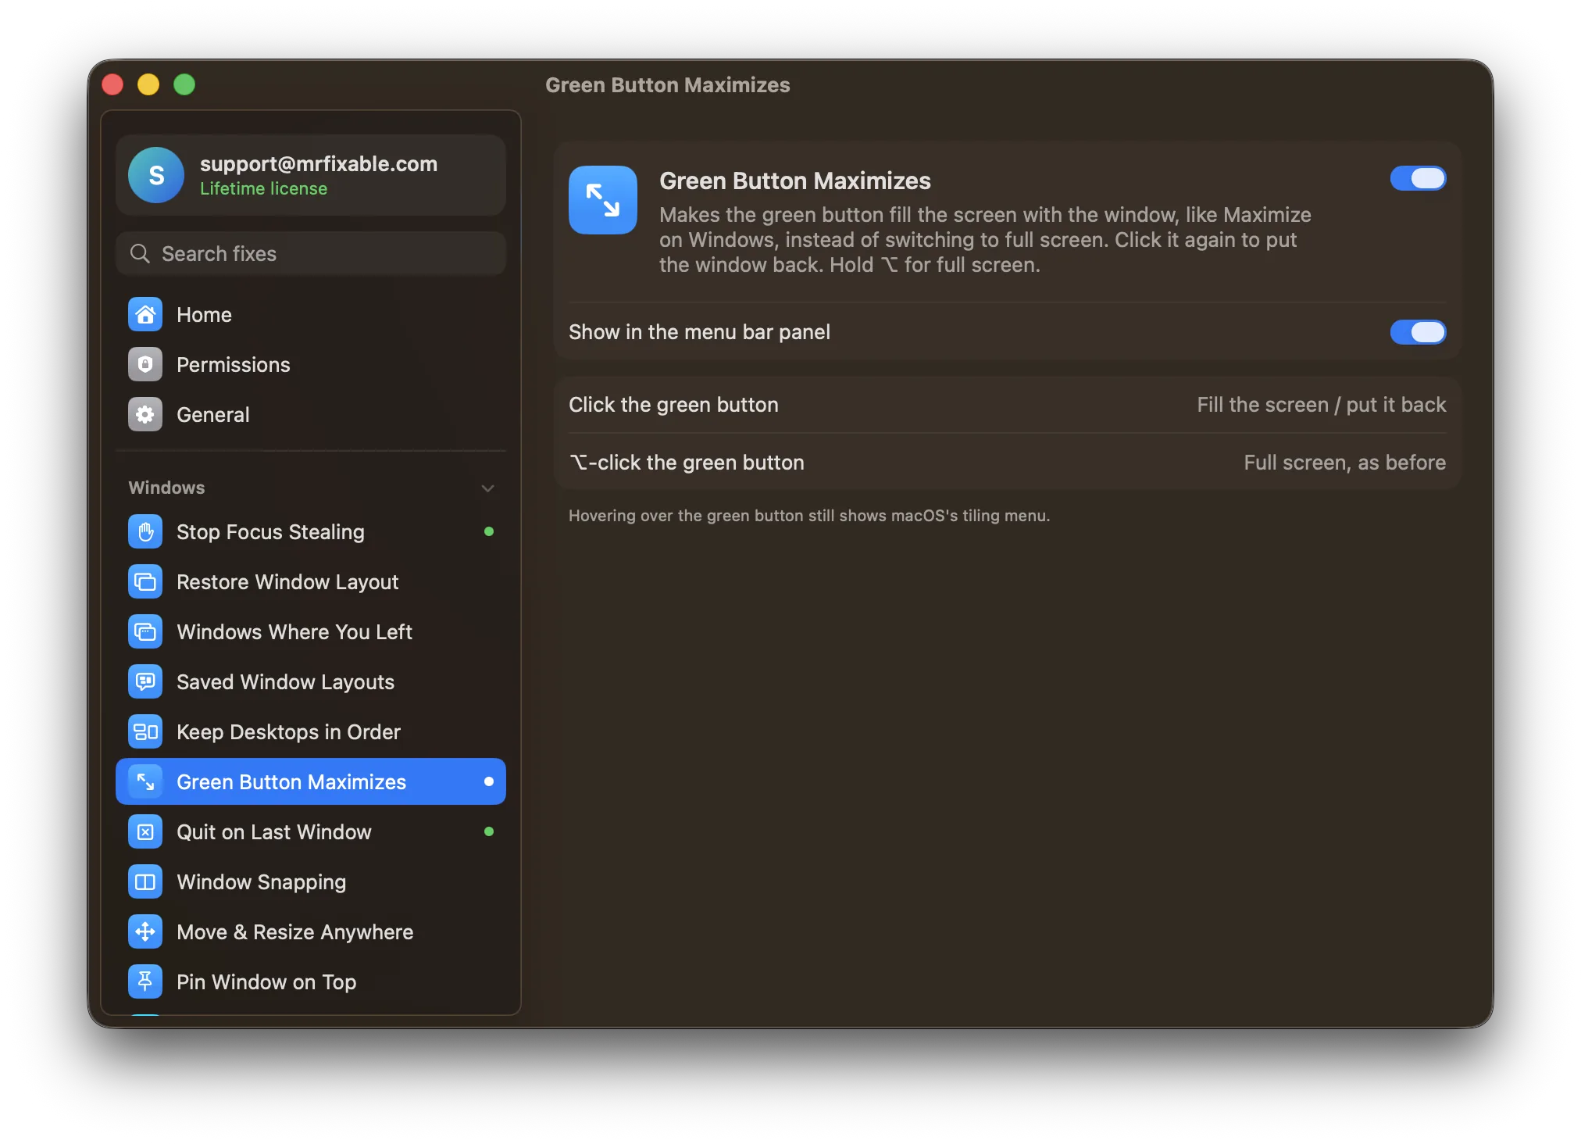This screenshot has width=1581, height=1144.
Task: Close the window with the red button
Action: coord(112,84)
